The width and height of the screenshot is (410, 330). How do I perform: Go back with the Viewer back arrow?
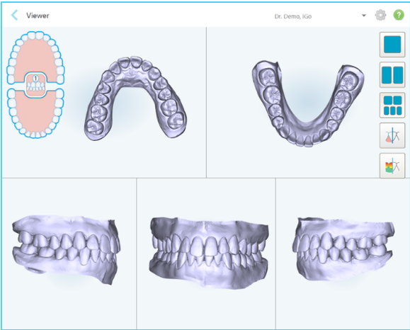click(14, 16)
